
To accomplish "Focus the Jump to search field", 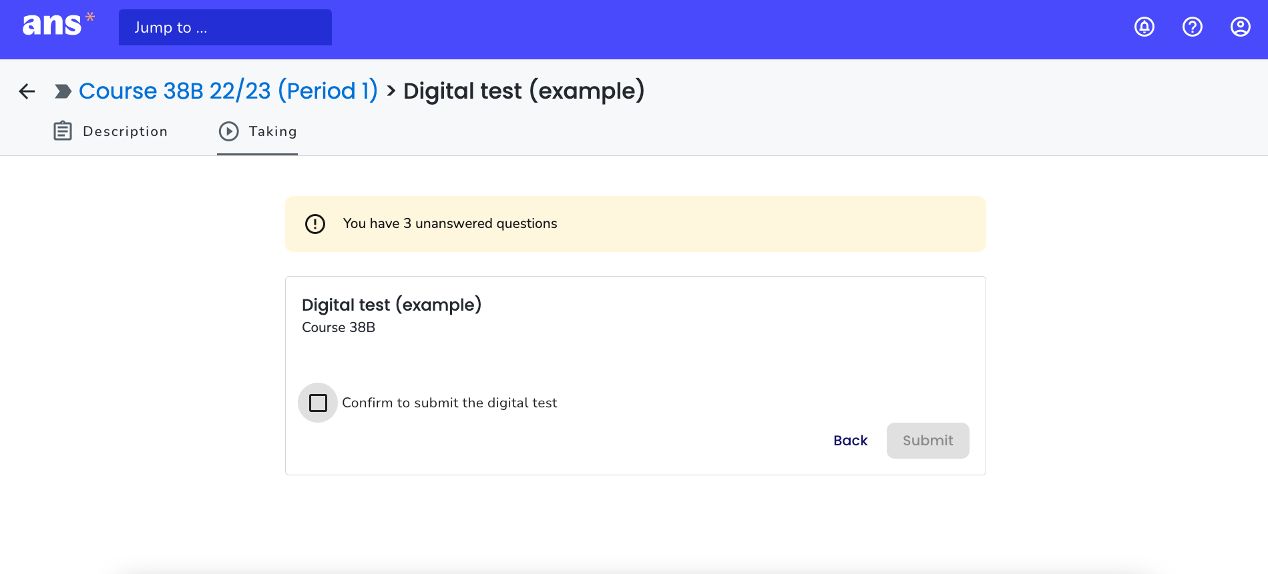I will click(225, 27).
